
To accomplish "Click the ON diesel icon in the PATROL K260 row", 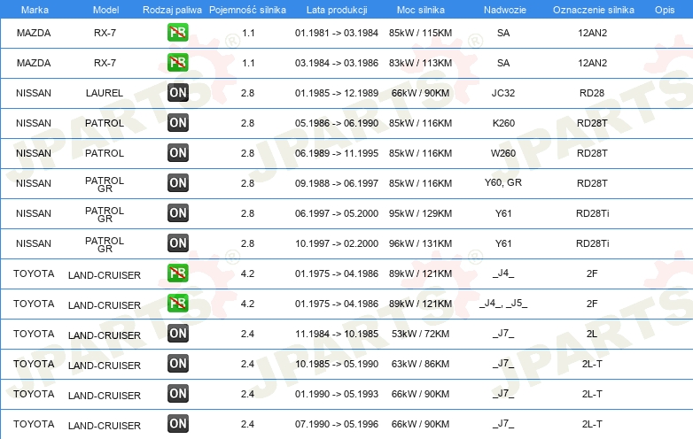I will [177, 123].
